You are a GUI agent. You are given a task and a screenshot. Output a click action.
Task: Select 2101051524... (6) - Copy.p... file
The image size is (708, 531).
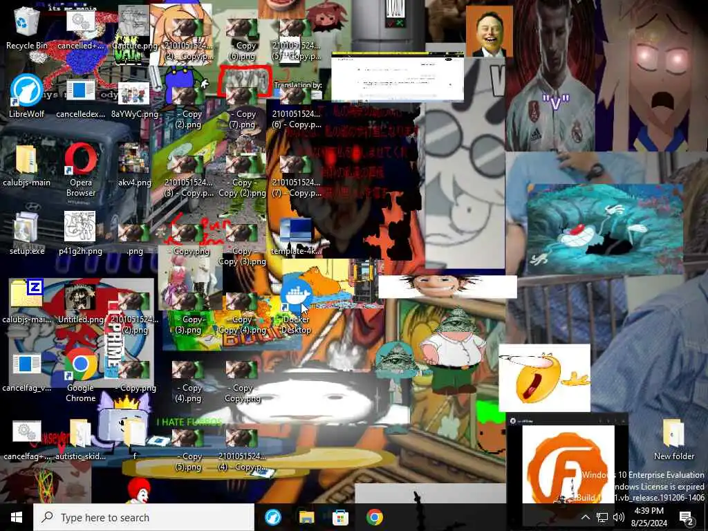(296, 109)
